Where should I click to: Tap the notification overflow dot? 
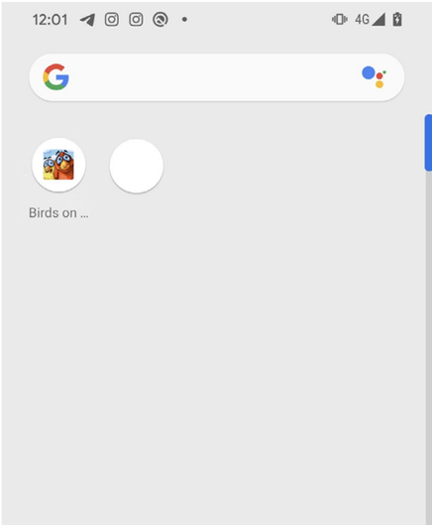point(184,20)
